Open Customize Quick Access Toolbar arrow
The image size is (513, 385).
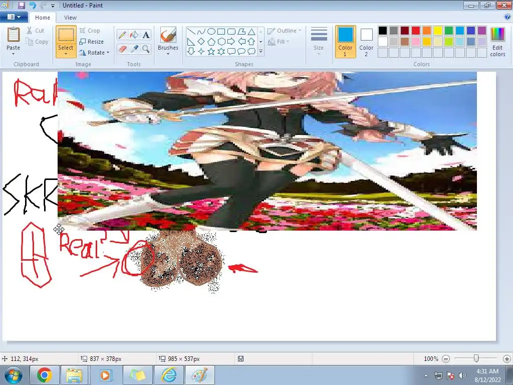[53, 6]
